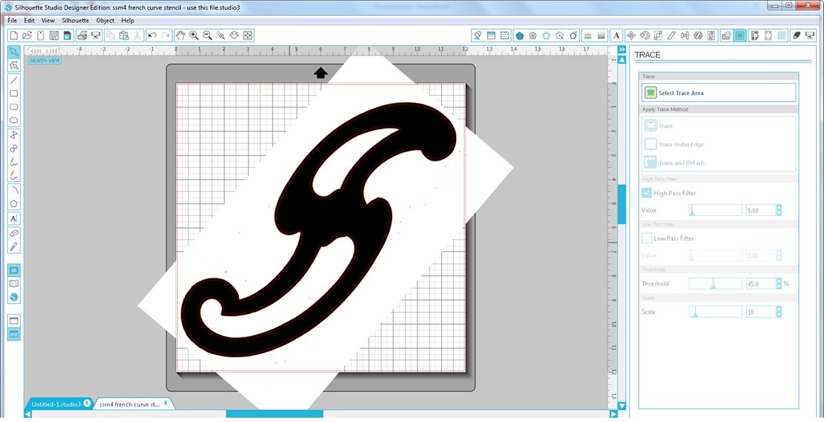The image size is (826, 422).
Task: Toggle the Design View page icon
Action: click(x=14, y=271)
